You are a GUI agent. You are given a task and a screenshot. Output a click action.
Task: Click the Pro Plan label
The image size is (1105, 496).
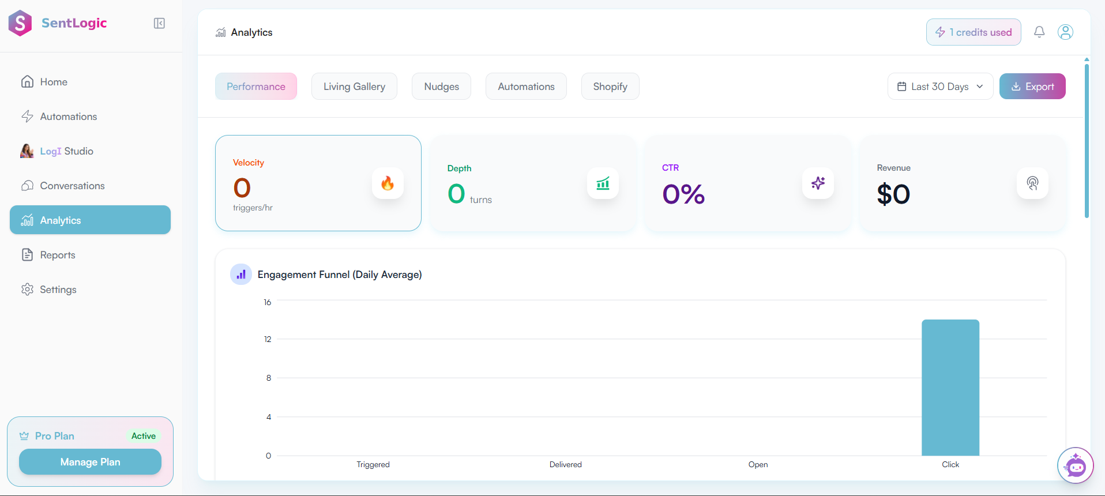pos(55,436)
